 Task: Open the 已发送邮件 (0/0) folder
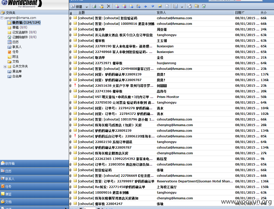tap(22, 32)
